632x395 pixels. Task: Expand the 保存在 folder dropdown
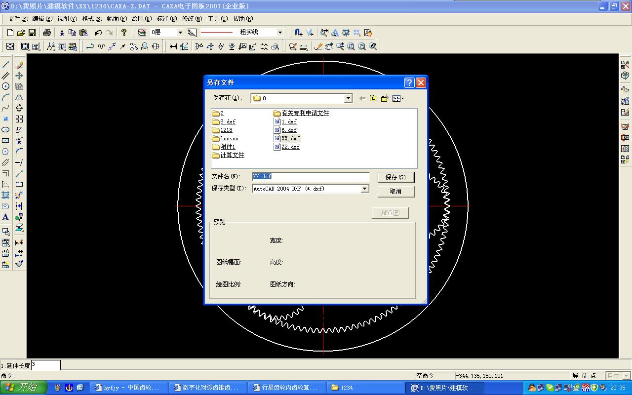pos(348,98)
